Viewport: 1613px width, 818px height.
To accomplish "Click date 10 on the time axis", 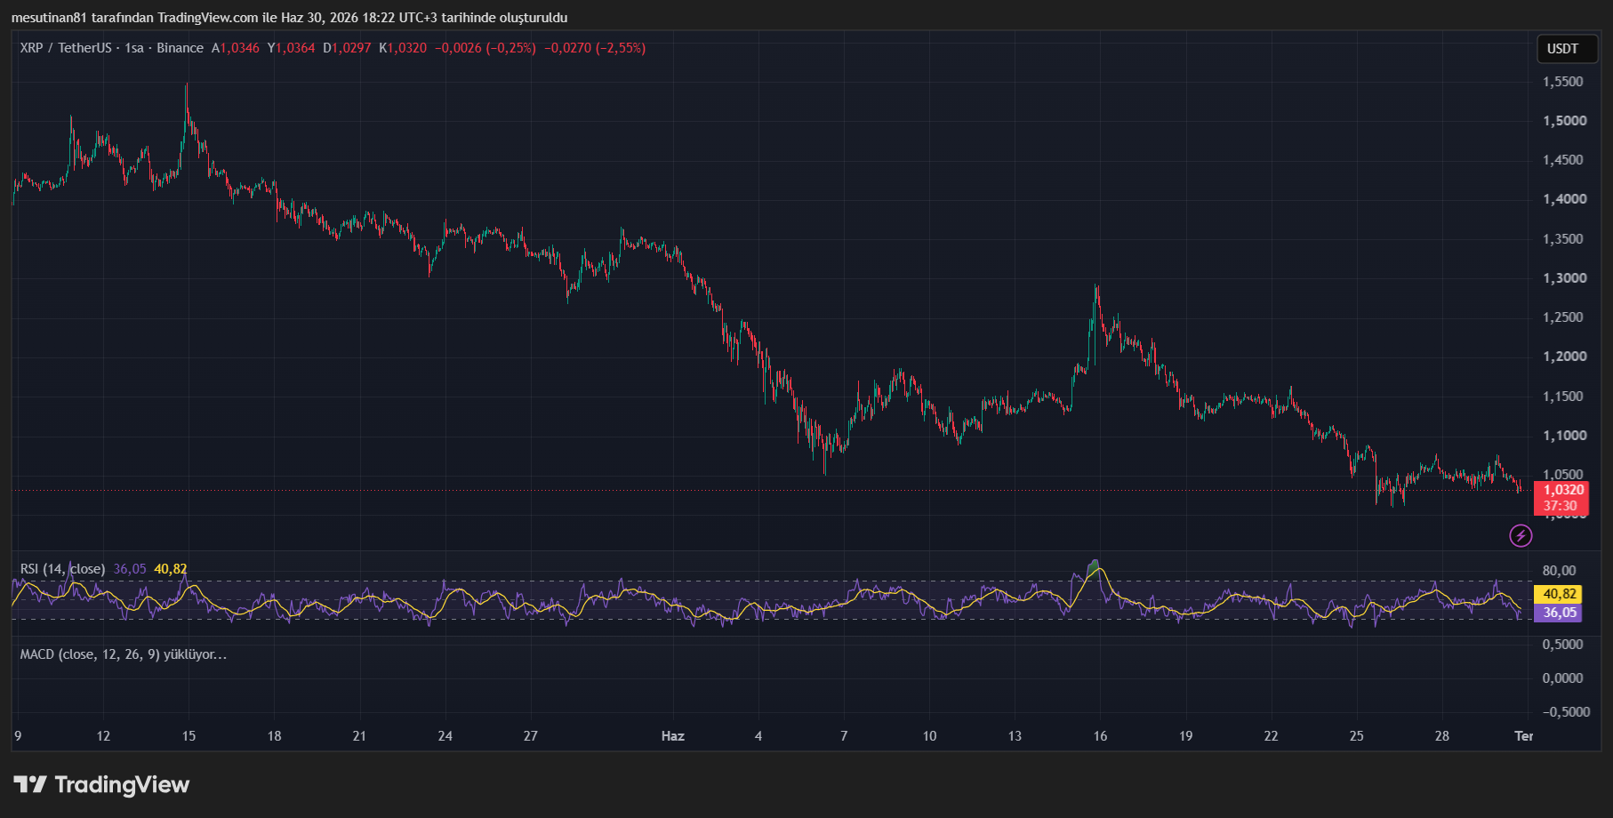I will pos(929,736).
